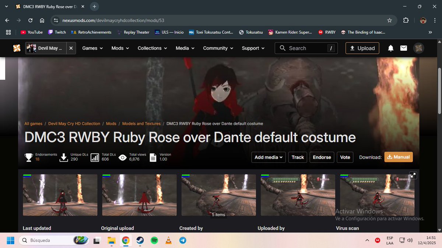Click the Upload button
The height and width of the screenshot is (248, 442).
[x=362, y=48]
